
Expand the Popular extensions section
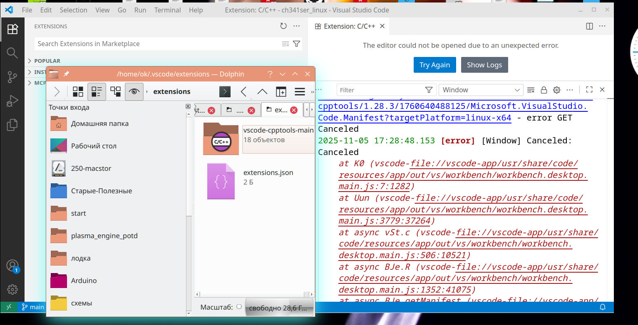(47, 61)
